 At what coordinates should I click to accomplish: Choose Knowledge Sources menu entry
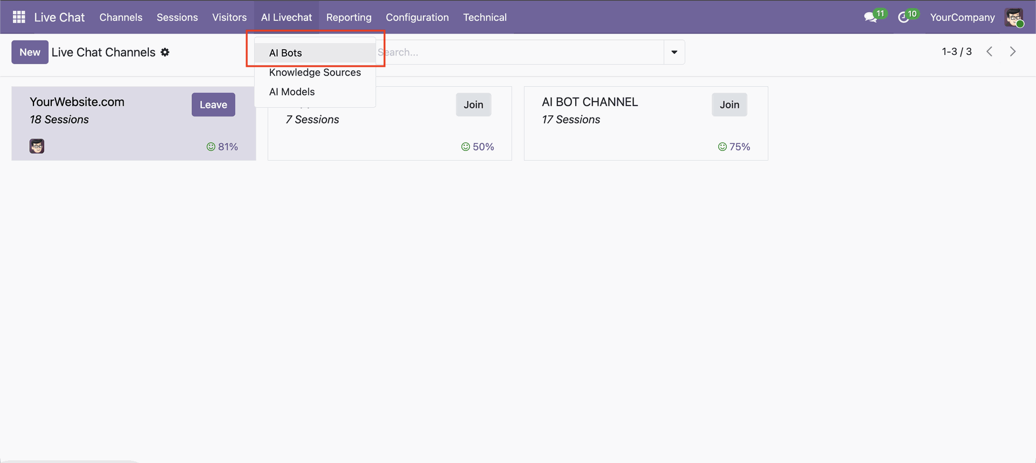(x=315, y=72)
